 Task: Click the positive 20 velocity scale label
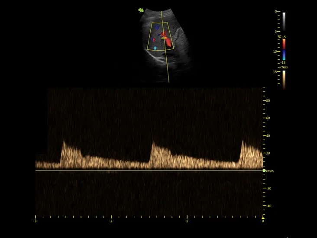point(268,153)
